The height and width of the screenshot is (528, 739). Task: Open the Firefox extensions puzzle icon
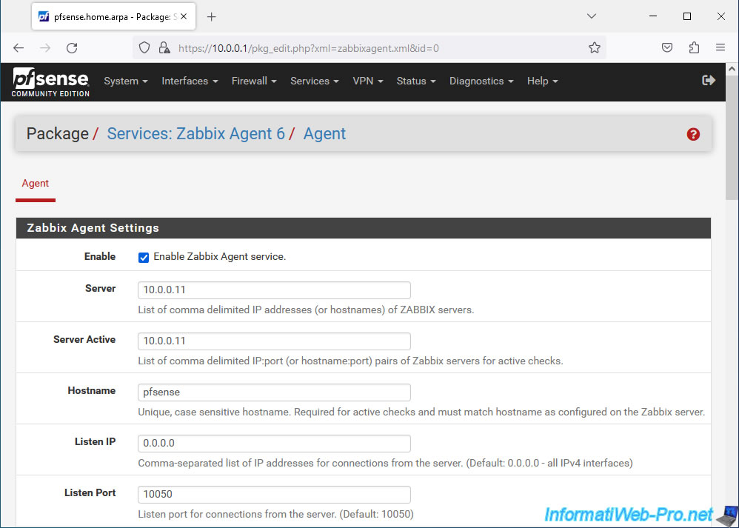coord(694,47)
